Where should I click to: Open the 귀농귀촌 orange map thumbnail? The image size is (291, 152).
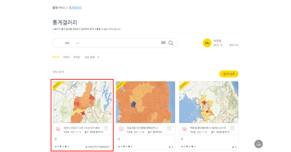pyautogui.click(x=146, y=102)
